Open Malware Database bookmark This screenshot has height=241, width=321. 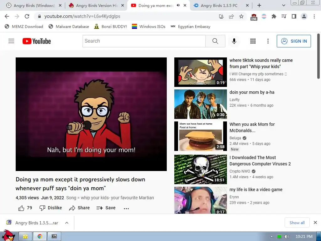click(69, 26)
